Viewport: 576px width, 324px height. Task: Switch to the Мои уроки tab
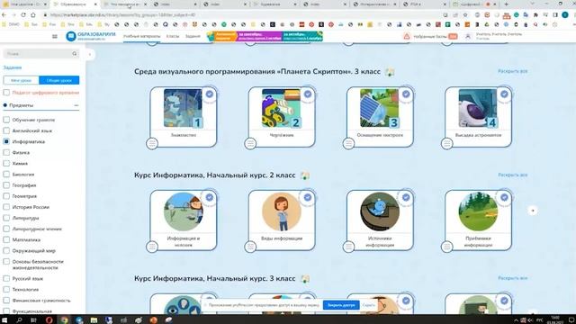[21, 80]
